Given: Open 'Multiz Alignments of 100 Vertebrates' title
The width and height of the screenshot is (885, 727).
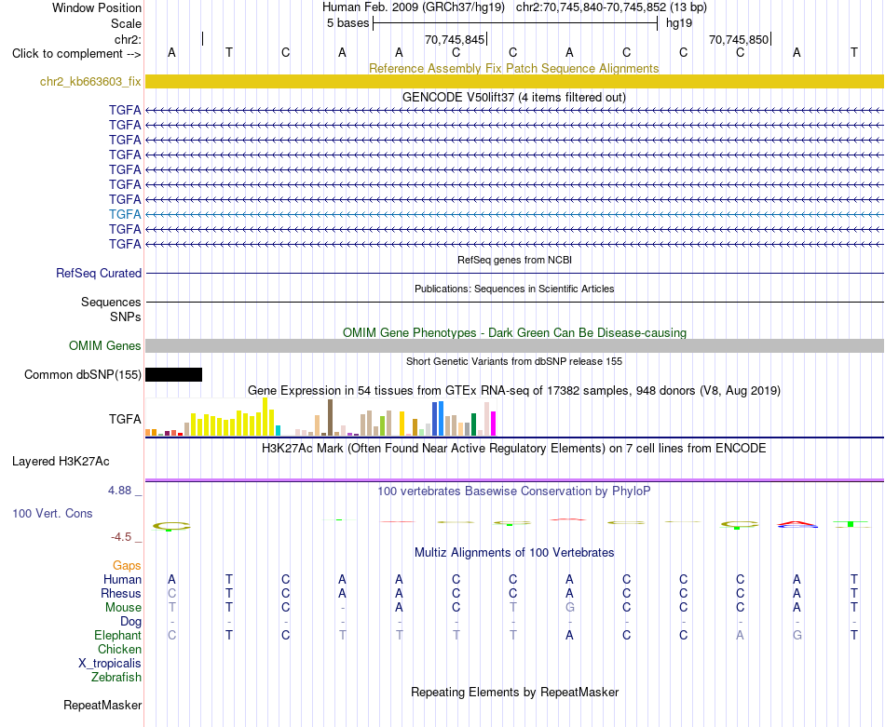Looking at the screenshot, I should coord(514,553).
